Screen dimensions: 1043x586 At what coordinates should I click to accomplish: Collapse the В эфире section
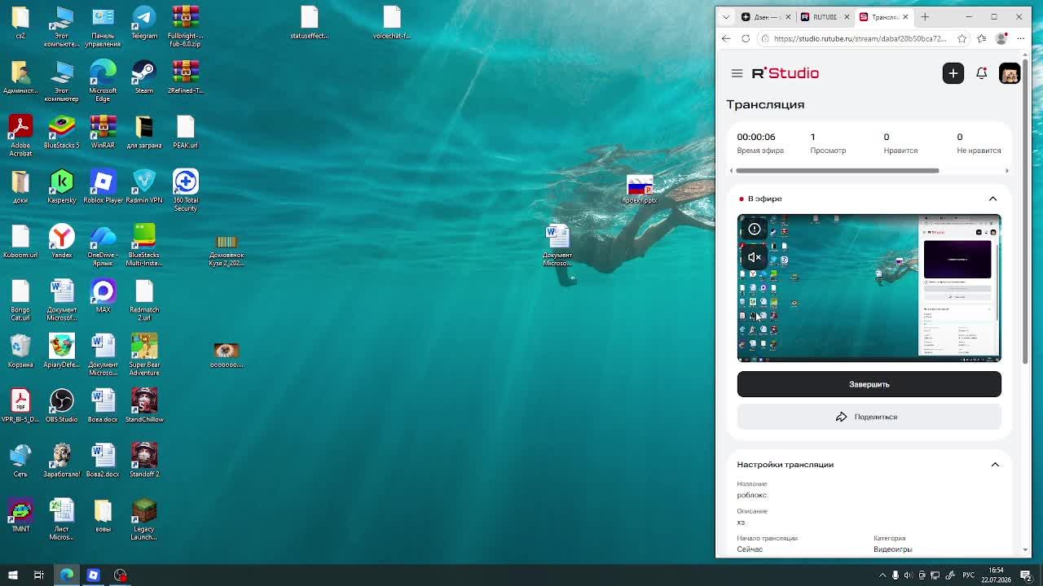pyautogui.click(x=992, y=199)
